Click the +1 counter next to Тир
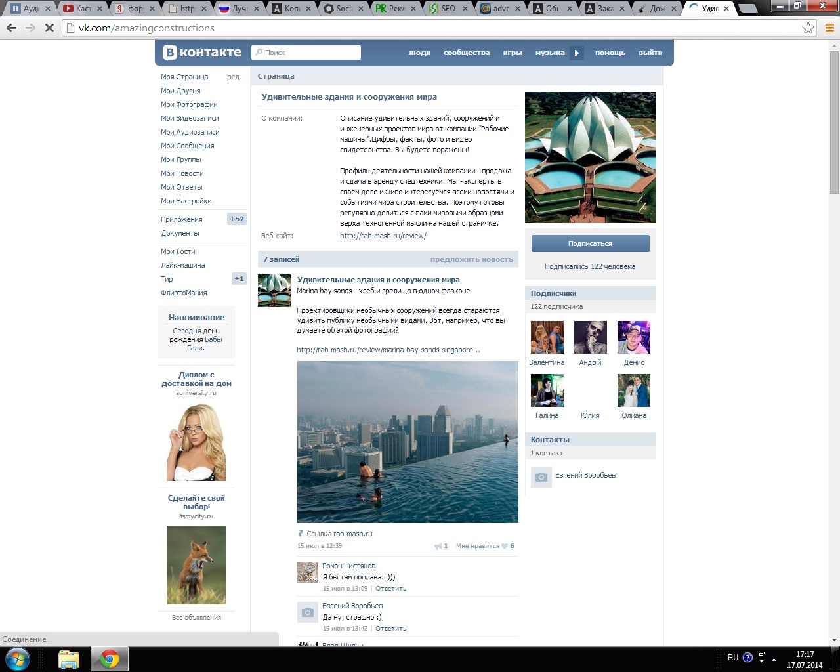Image resolution: width=840 pixels, height=672 pixels. [239, 279]
